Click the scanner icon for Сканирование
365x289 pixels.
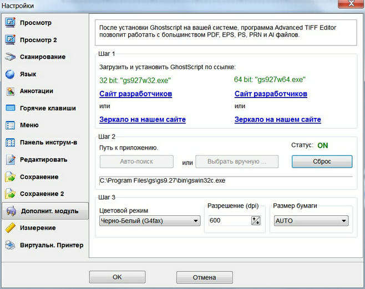(x=10, y=57)
